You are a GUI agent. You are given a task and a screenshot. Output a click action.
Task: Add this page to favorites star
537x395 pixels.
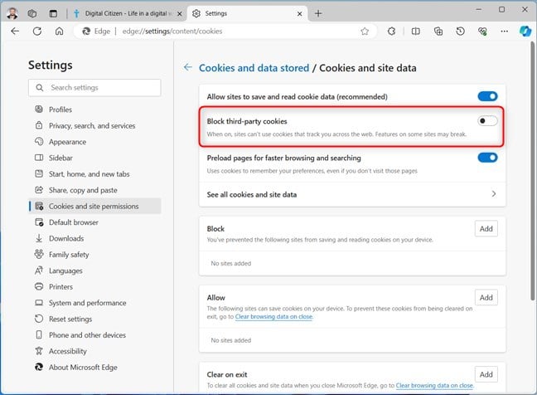click(x=365, y=32)
